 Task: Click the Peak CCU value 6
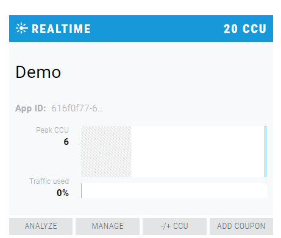coord(66,142)
